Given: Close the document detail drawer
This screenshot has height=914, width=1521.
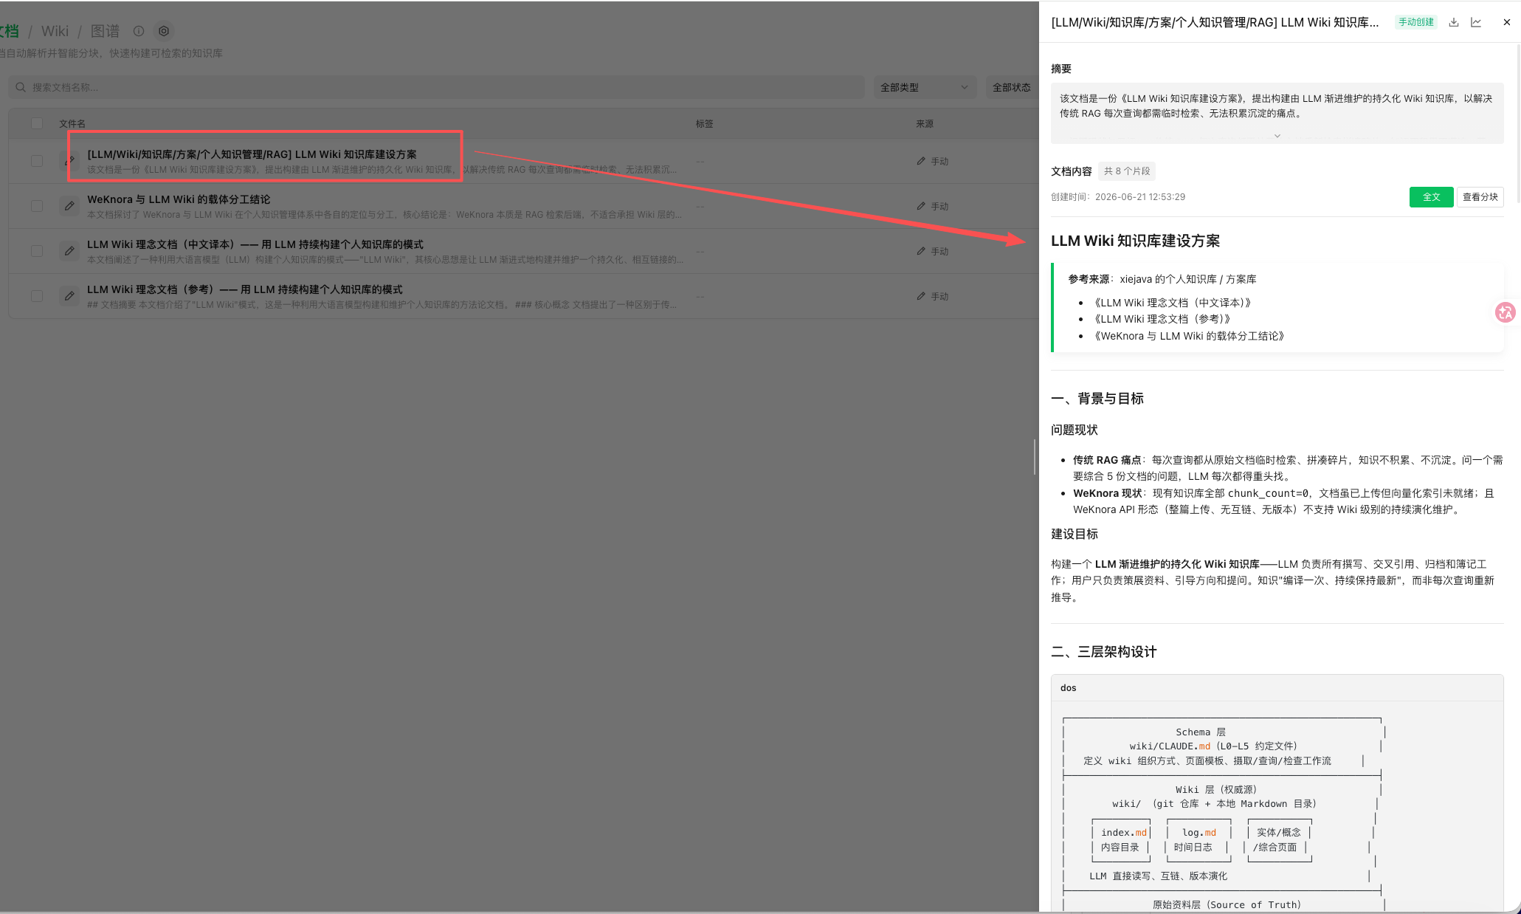Looking at the screenshot, I should click(x=1506, y=22).
